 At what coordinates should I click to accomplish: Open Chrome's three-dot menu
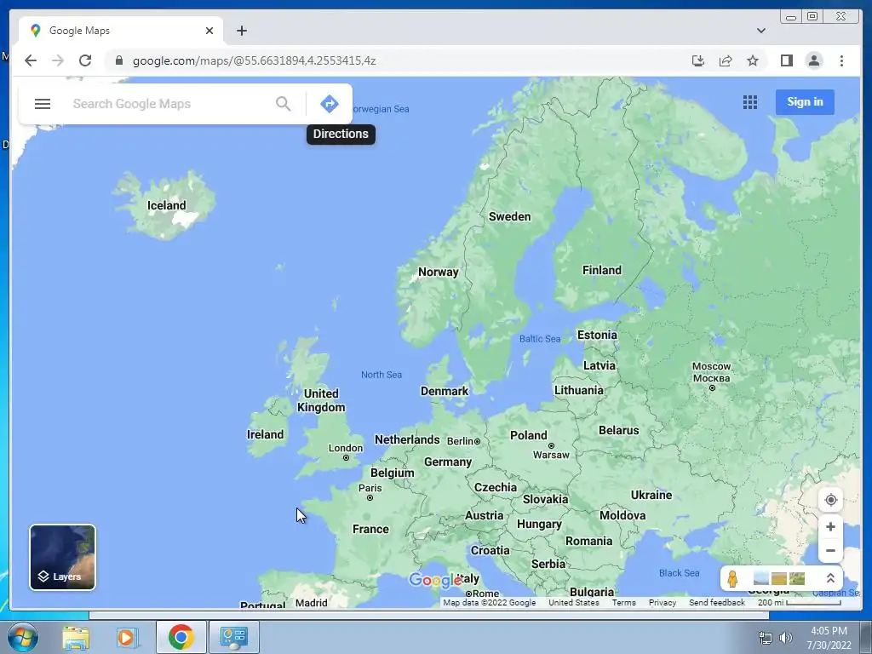(x=841, y=60)
